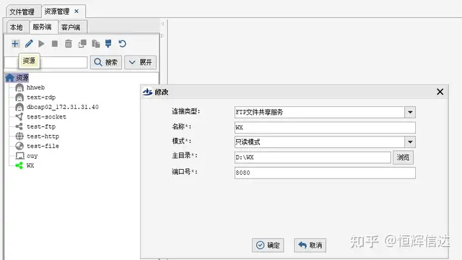462x260 pixels.
Task: Click the 端口号 field with 8080
Action: point(325,173)
